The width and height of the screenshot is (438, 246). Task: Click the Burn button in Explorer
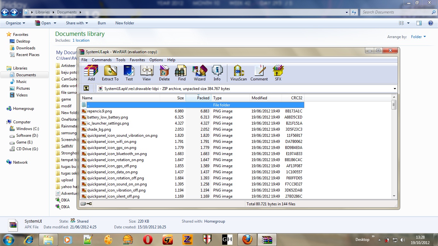(102, 23)
